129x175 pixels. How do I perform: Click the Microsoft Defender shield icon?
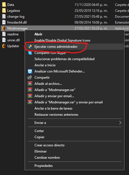tap(30, 71)
